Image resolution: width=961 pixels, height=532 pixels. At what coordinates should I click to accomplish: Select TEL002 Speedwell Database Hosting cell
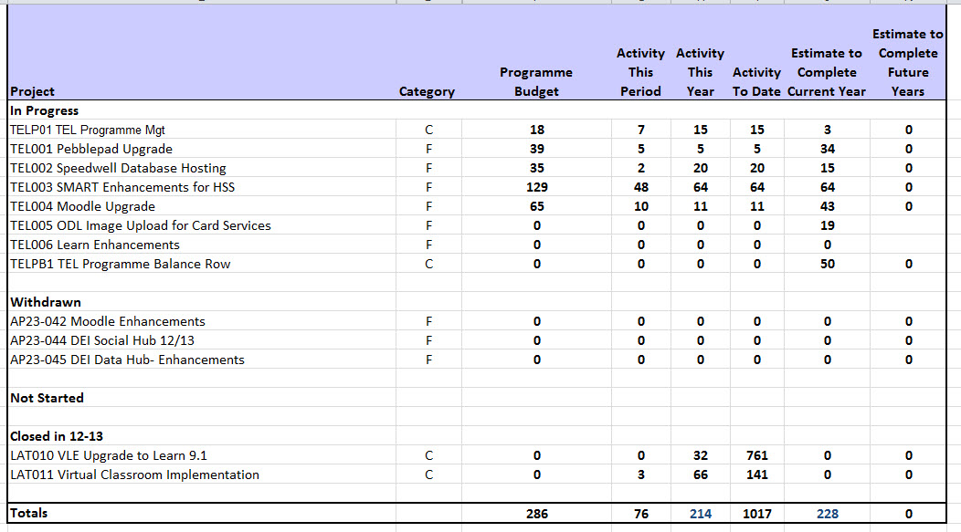[118, 168]
